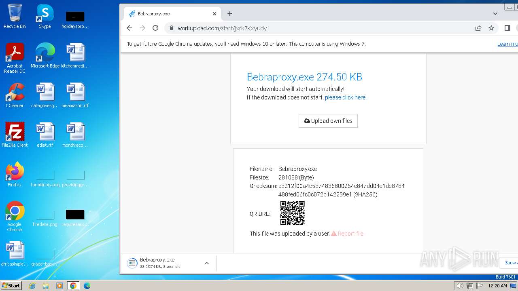Reload the workupload page
518x291 pixels.
pos(155,28)
